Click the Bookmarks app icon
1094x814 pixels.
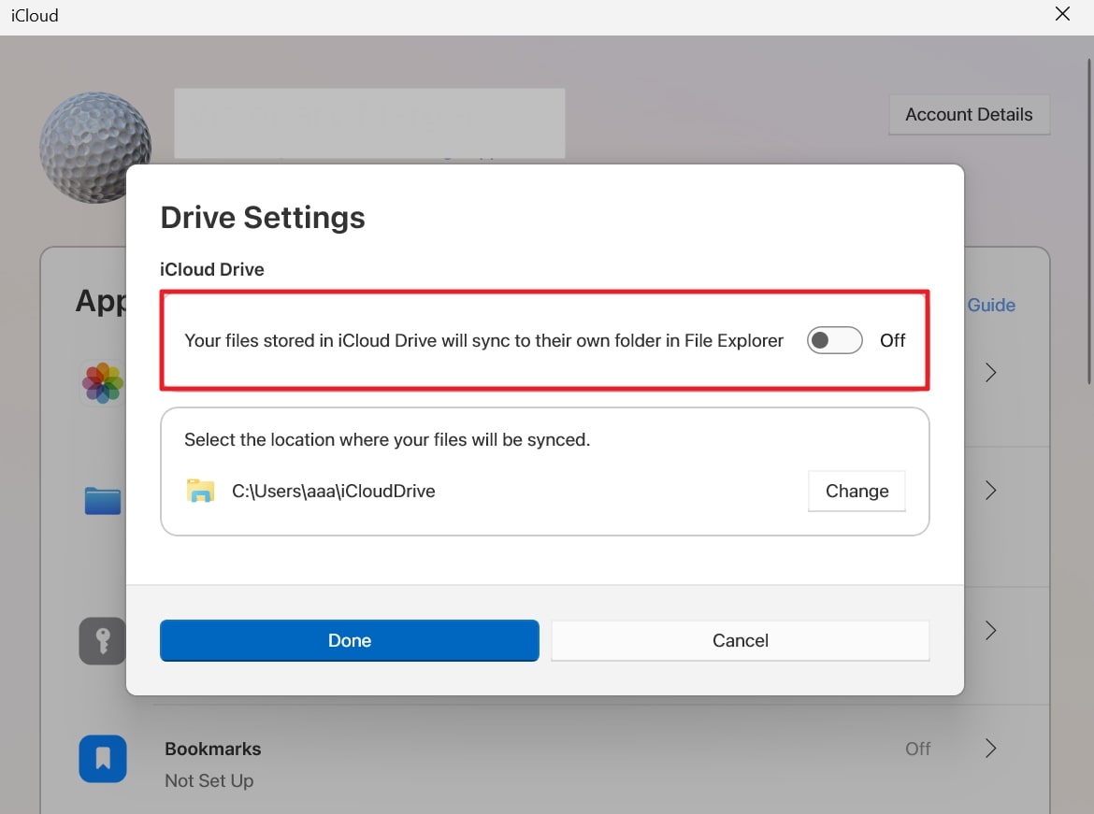103,758
